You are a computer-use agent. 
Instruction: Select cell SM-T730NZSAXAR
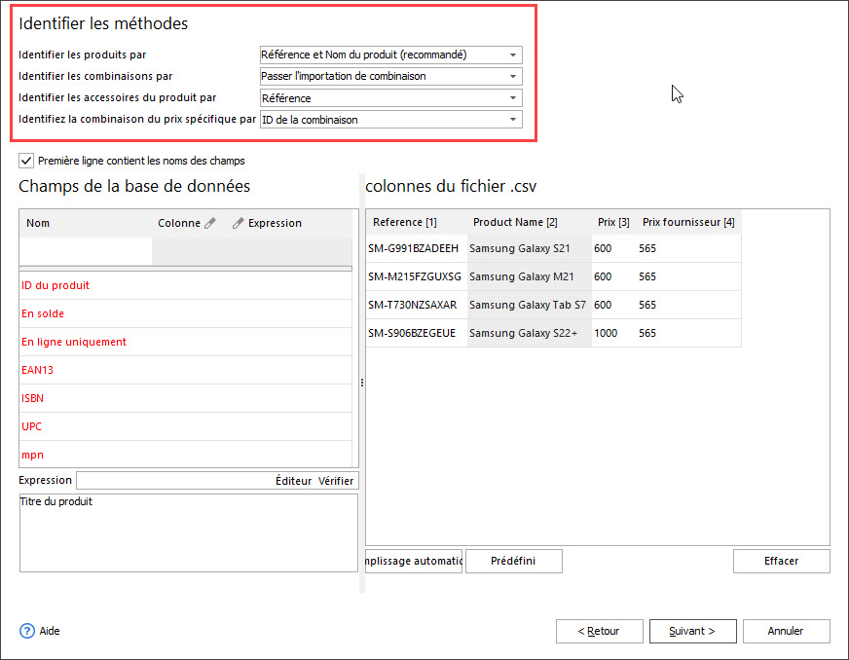point(417,305)
